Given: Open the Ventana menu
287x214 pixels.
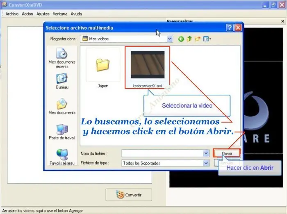Looking at the screenshot, I should (60, 14).
